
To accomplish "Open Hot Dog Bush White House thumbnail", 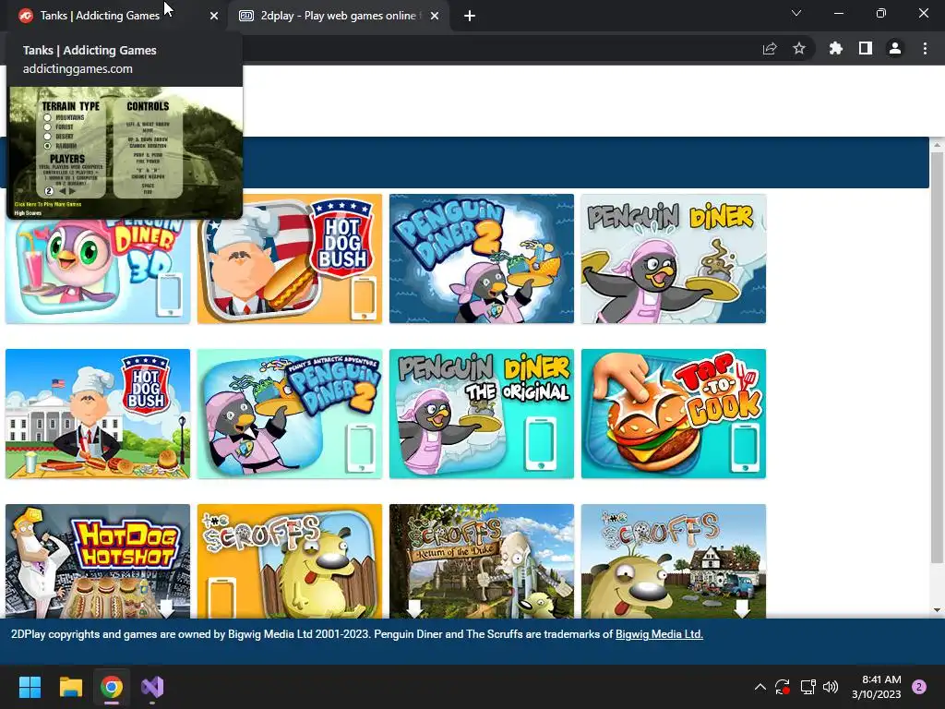I will tap(98, 414).
